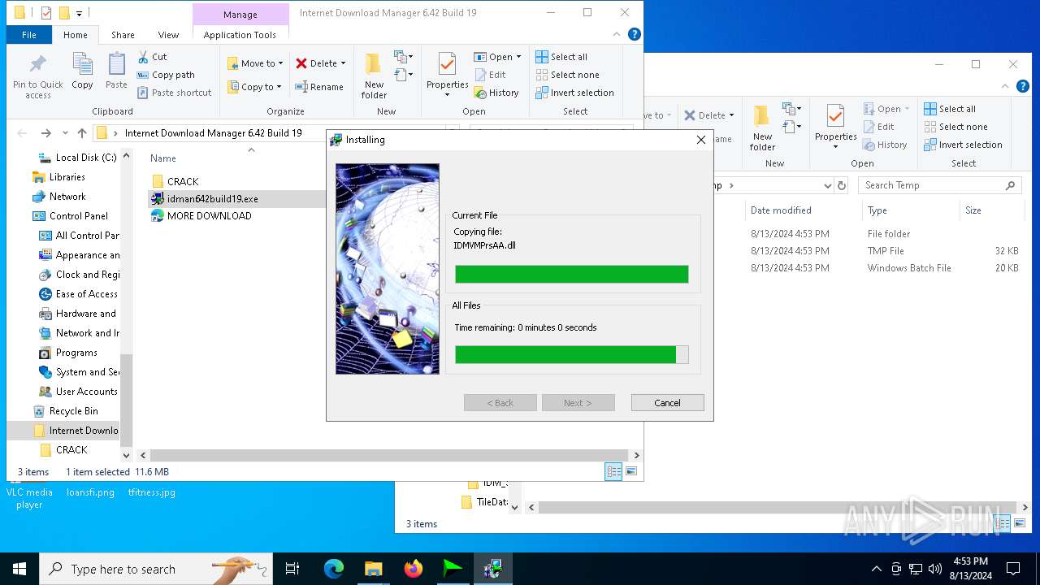Click Invert selection in front Explorer window
Image resolution: width=1040 pixels, height=585 pixels.
pos(574,93)
